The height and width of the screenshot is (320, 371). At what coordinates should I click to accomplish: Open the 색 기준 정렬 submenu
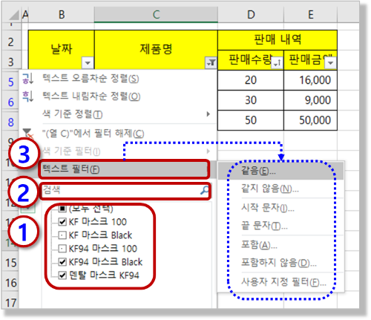coord(117,114)
